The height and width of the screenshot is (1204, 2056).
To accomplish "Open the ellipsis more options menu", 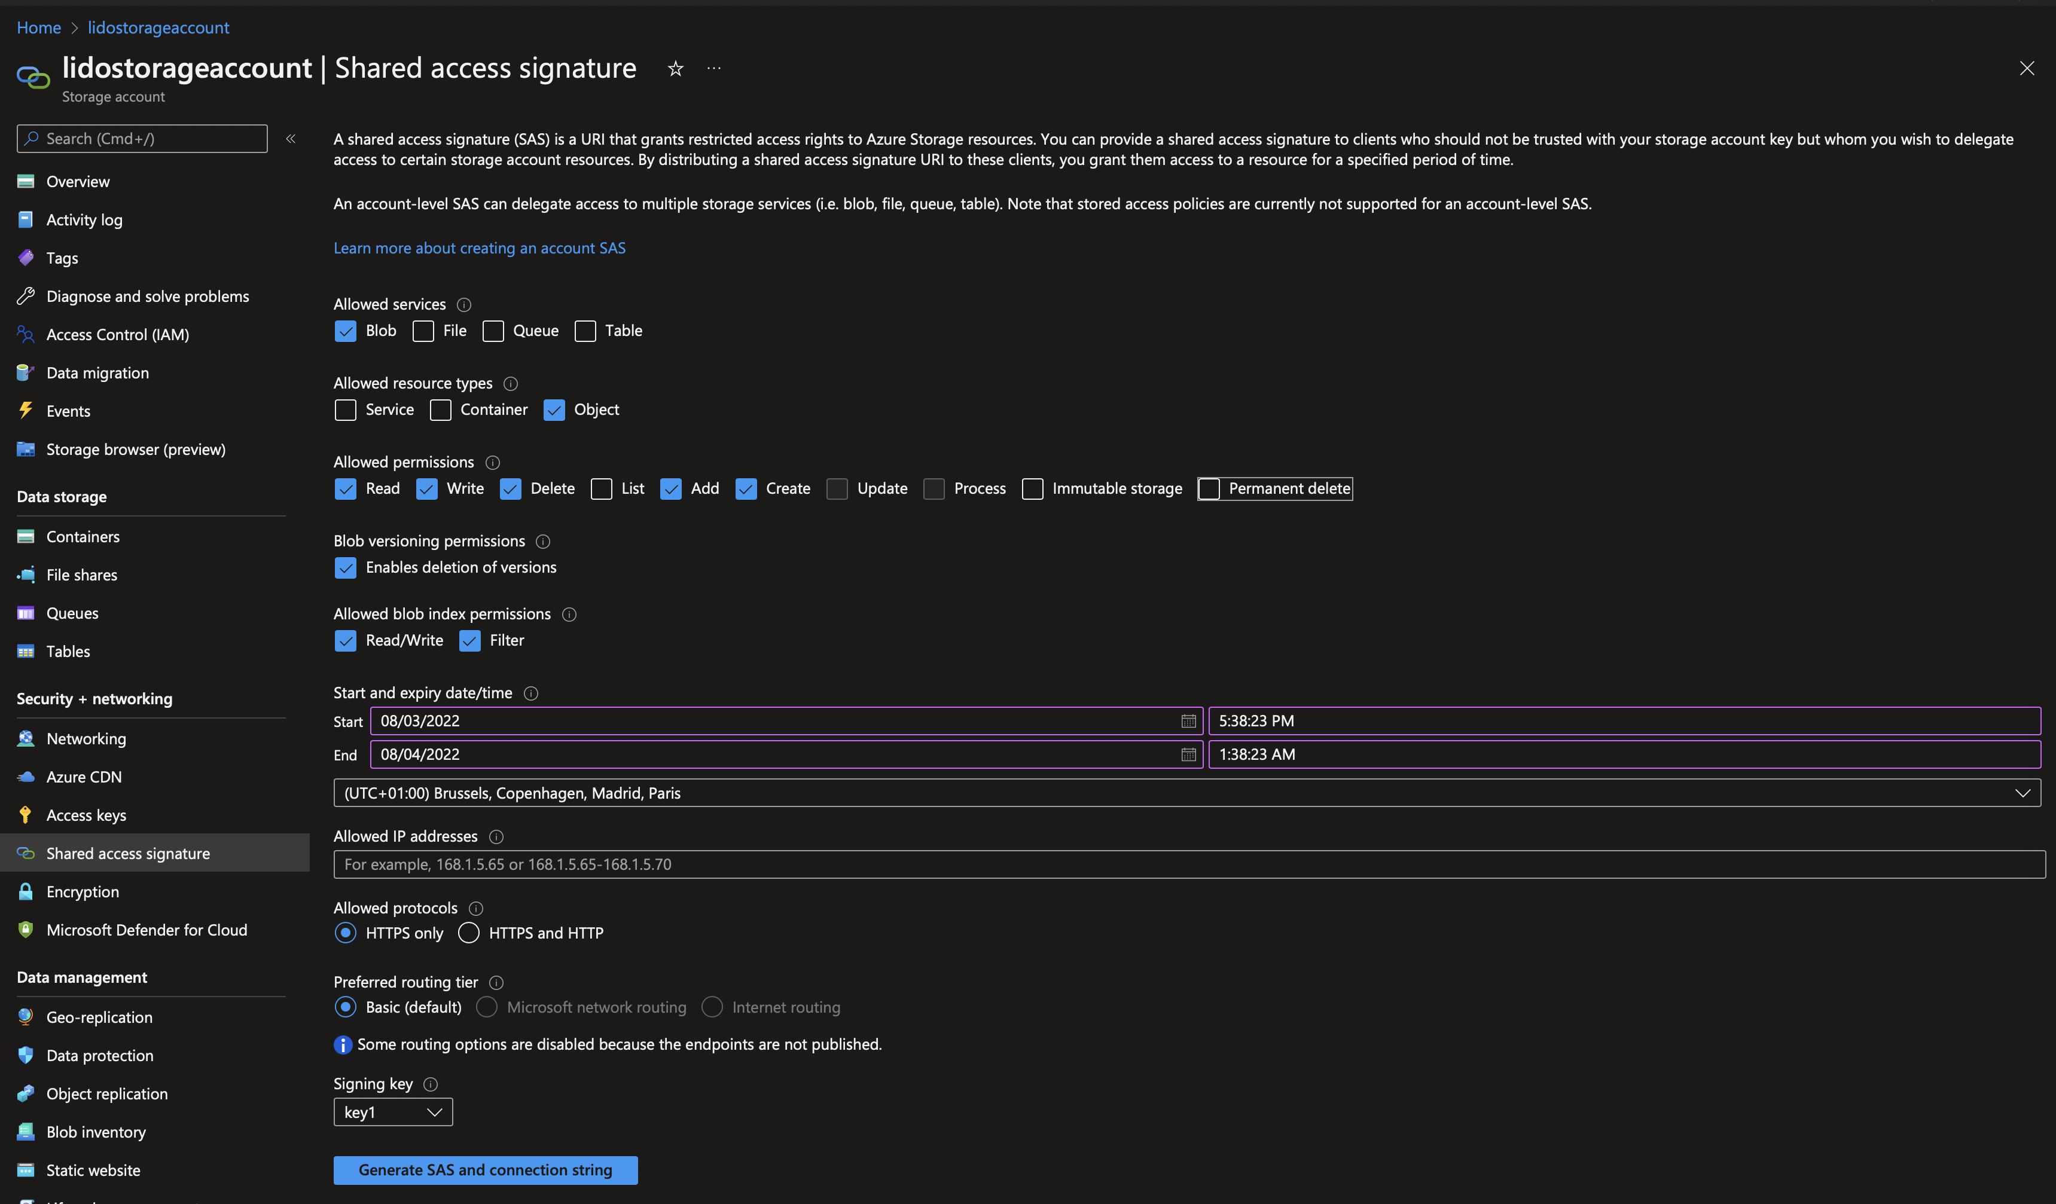I will tap(714, 69).
